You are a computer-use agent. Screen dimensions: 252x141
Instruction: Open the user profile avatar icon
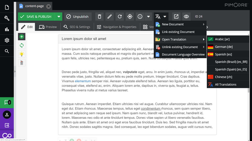tap(7, 115)
